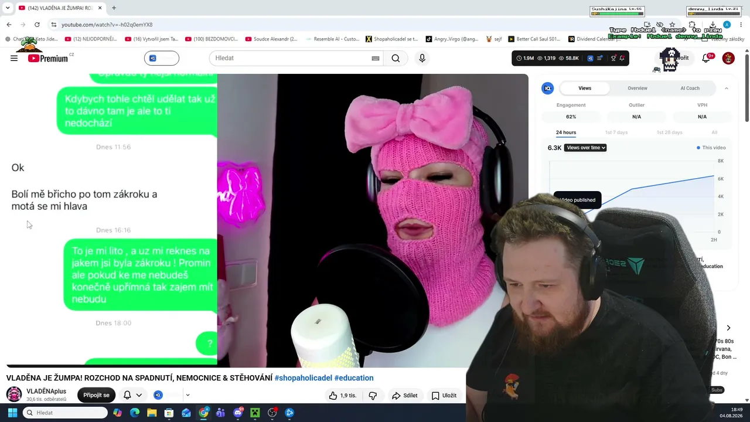The height and width of the screenshot is (422, 750).
Task: Click the vidIQ logo in the stats panel
Action: (548, 88)
